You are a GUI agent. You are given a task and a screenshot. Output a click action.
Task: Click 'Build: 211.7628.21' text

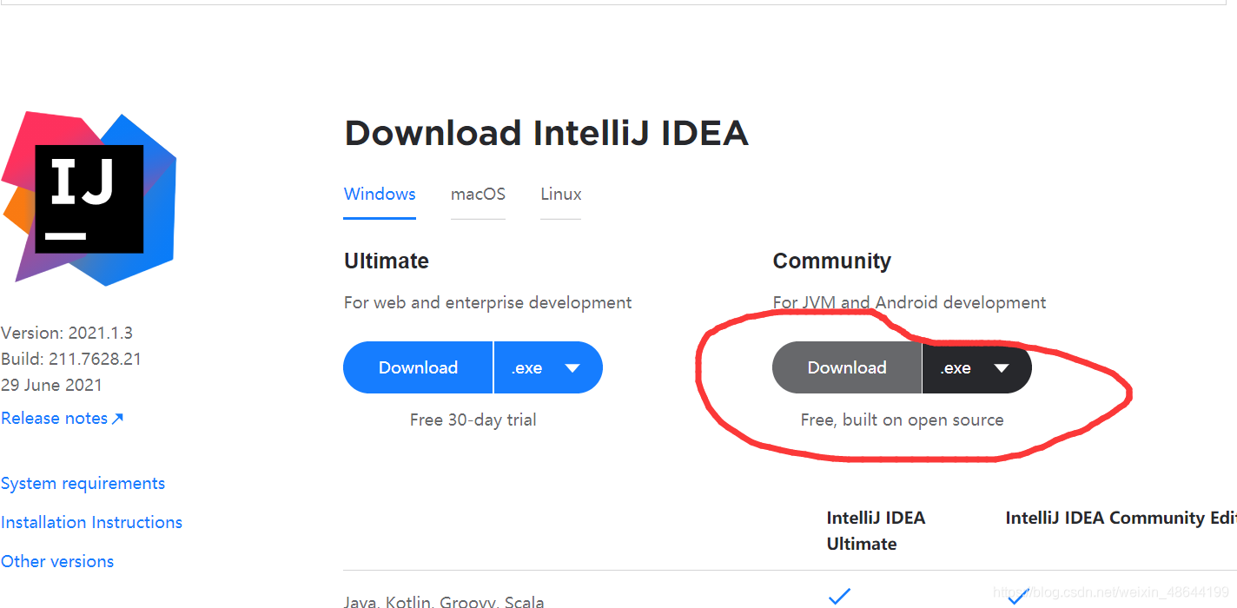pos(71,360)
